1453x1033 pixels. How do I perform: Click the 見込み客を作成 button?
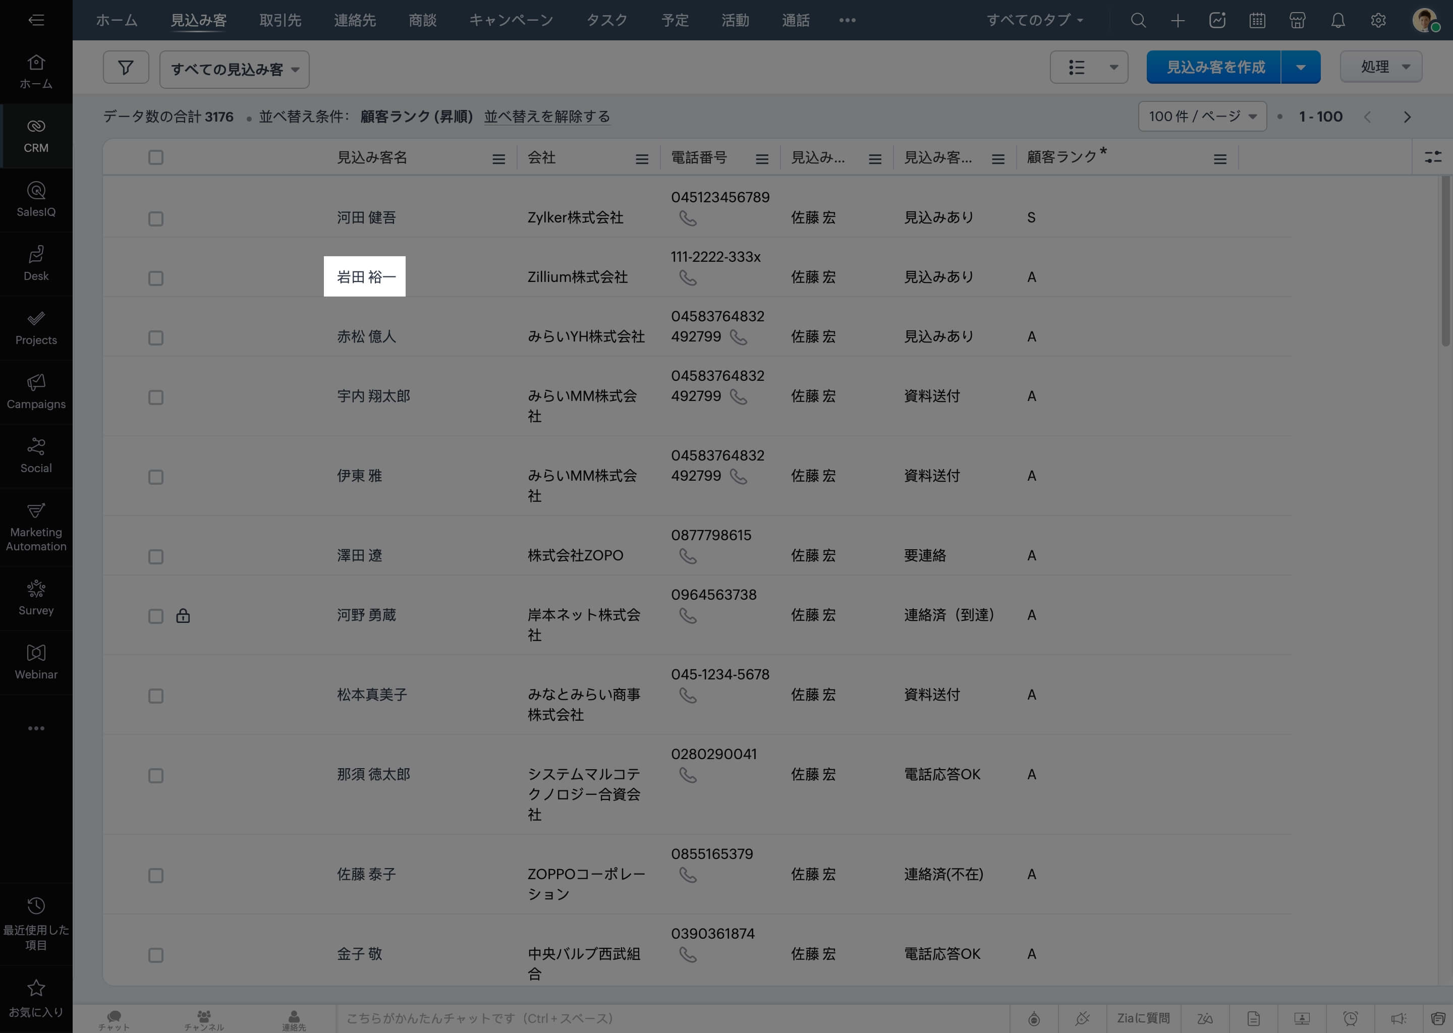(1214, 67)
